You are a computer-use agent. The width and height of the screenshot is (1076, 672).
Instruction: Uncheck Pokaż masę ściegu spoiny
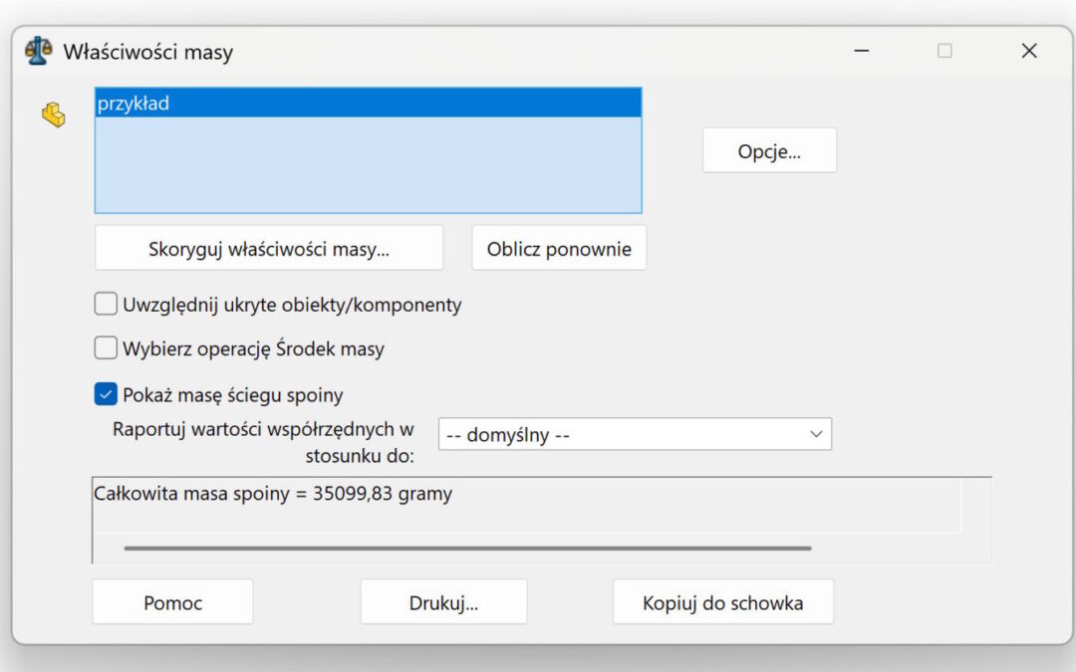[x=106, y=394]
